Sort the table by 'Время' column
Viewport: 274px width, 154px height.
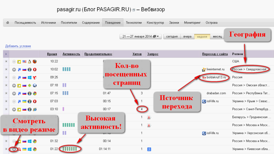coord(52,54)
